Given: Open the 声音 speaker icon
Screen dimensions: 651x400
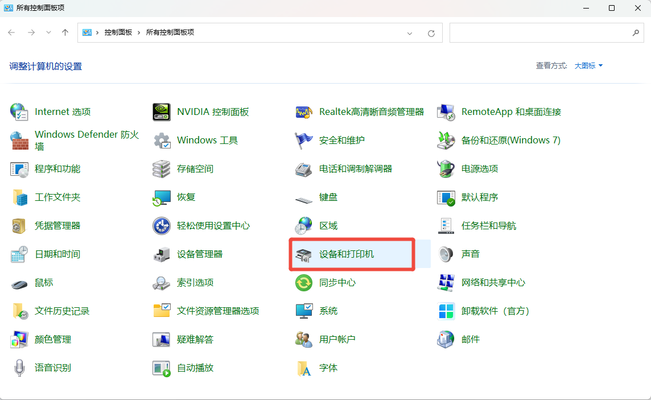Looking at the screenshot, I should click(x=446, y=254).
